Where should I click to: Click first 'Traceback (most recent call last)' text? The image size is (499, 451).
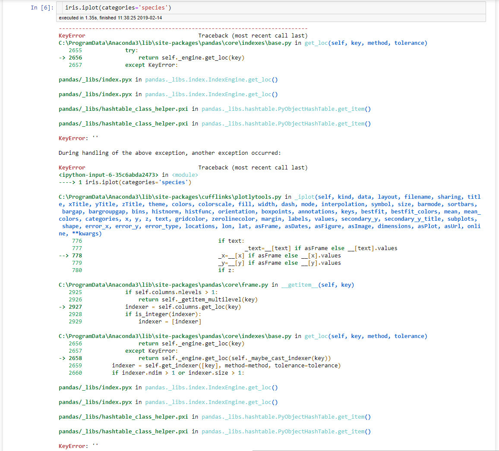pos(253,36)
